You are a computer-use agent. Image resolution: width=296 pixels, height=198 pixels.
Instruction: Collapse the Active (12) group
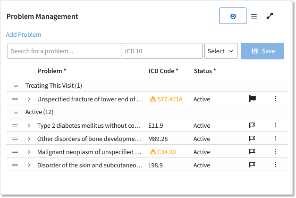16,113
